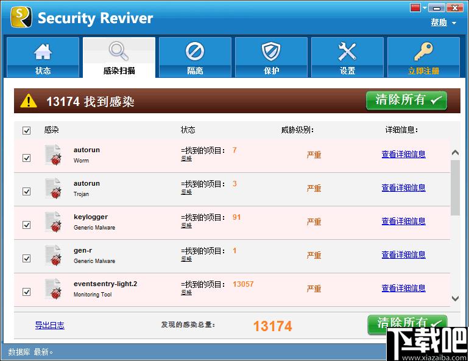Viewport: 469px width, 361px height.
Task: Click the 感染 column header
Action: (51, 130)
